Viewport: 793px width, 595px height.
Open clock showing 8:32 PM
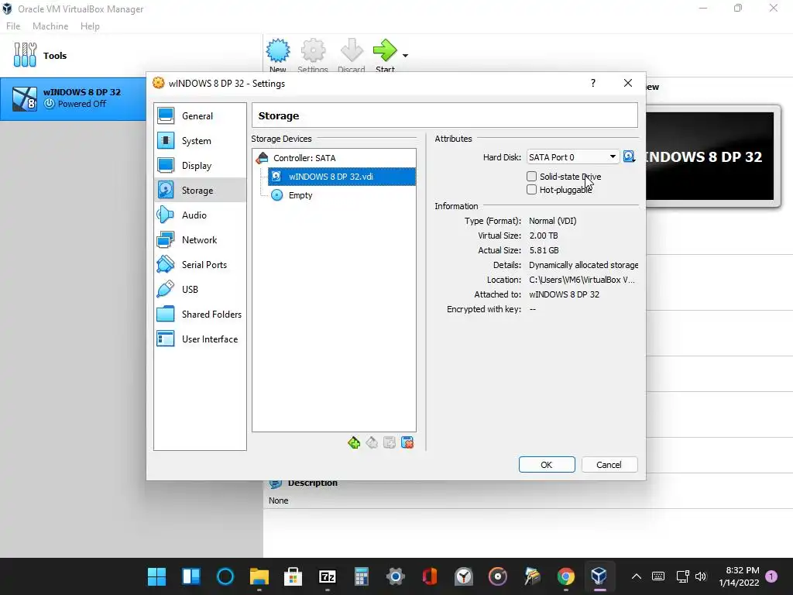(x=739, y=576)
